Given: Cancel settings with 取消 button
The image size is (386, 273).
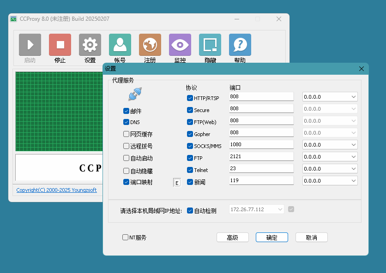Looking at the screenshot, I should (x=312, y=237).
